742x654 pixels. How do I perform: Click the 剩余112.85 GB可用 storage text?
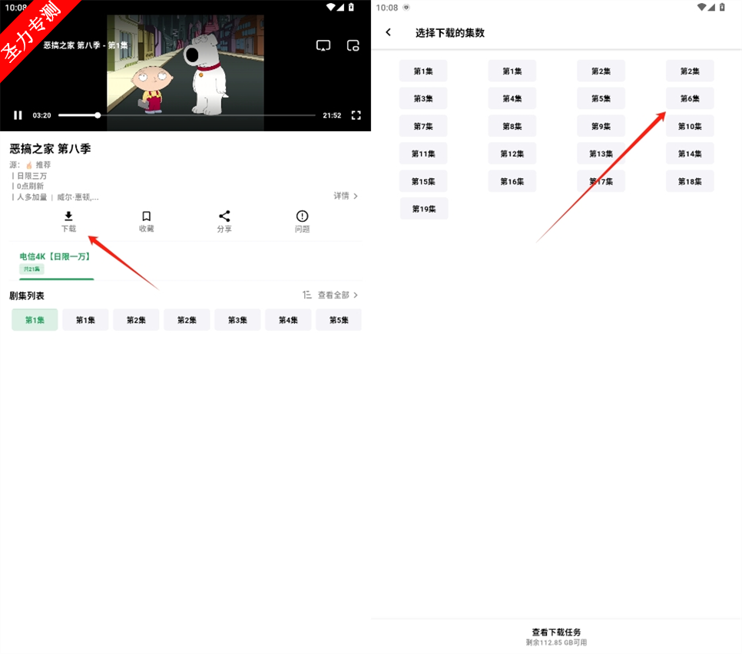(556, 642)
